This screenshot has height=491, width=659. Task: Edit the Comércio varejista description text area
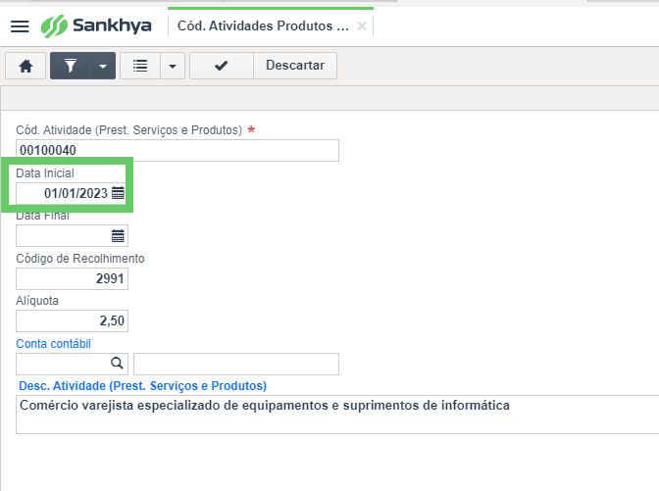click(x=337, y=415)
